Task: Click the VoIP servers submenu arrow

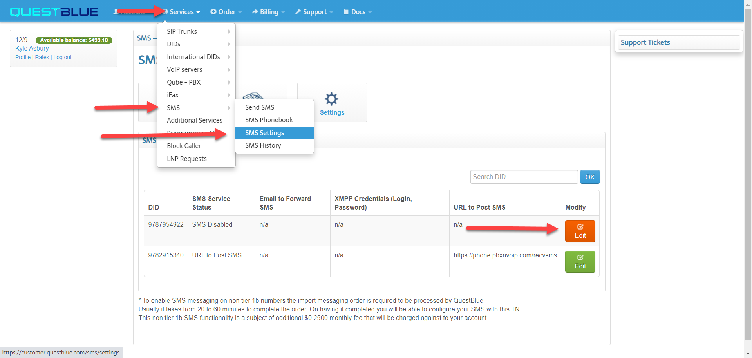Action: [x=229, y=69]
